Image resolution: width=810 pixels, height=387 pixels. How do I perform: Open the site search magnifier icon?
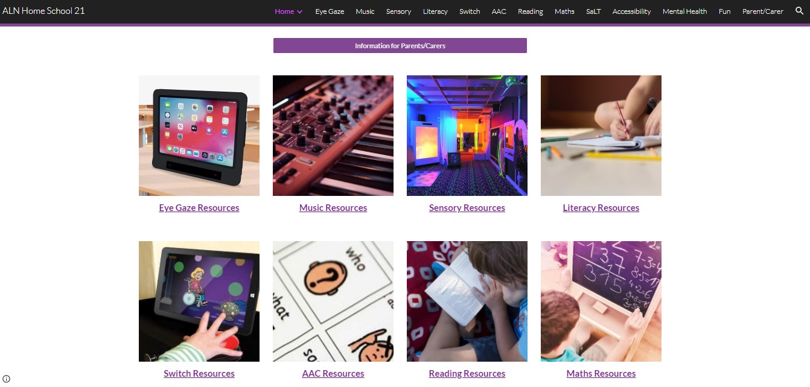pos(799,11)
